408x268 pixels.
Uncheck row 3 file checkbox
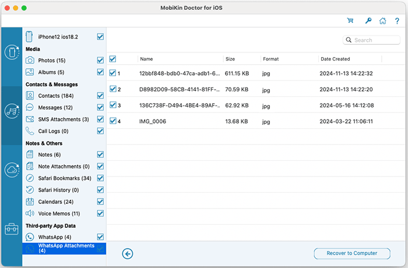[112, 105]
